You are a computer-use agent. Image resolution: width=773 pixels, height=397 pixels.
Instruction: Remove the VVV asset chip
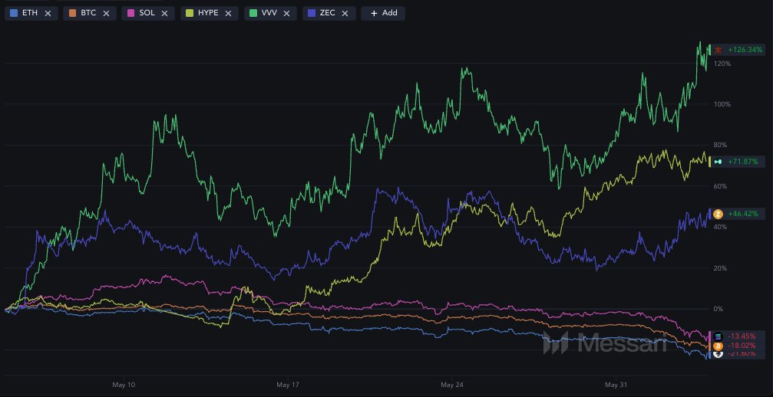[x=286, y=13]
